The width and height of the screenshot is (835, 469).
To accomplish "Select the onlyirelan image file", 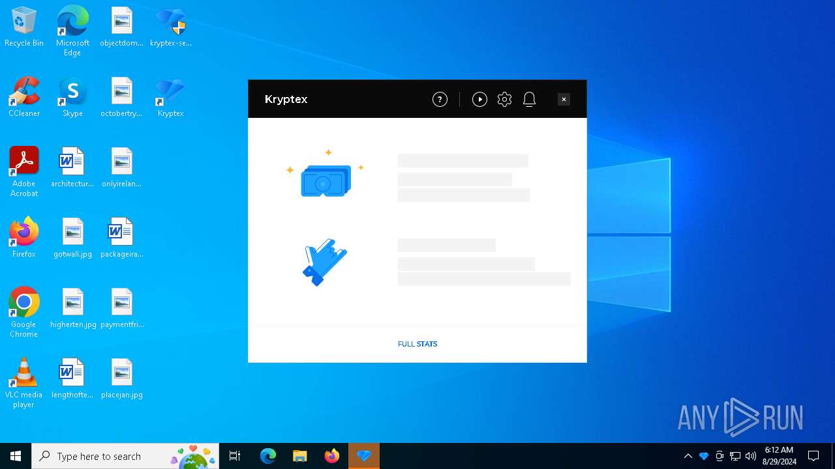I will pos(122,168).
